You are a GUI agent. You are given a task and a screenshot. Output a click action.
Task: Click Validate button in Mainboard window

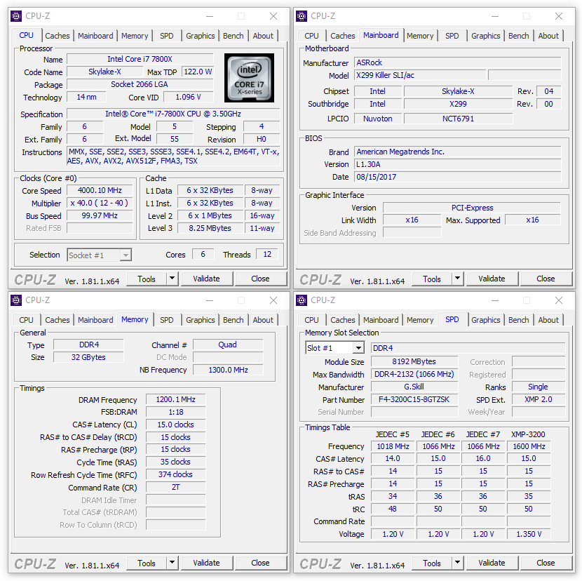coord(492,279)
